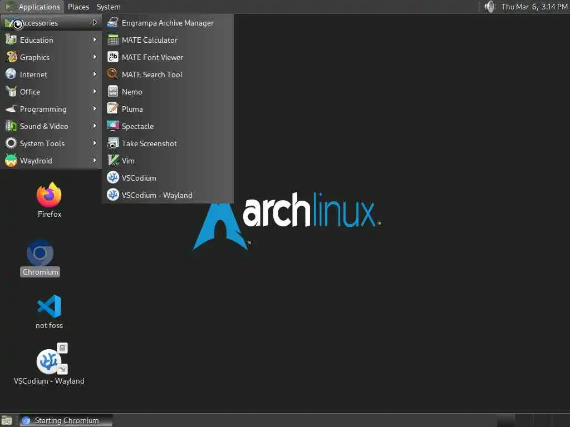Click the Vim icon in Accessories
Viewport: 570px width, 427px height.
[x=112, y=161]
